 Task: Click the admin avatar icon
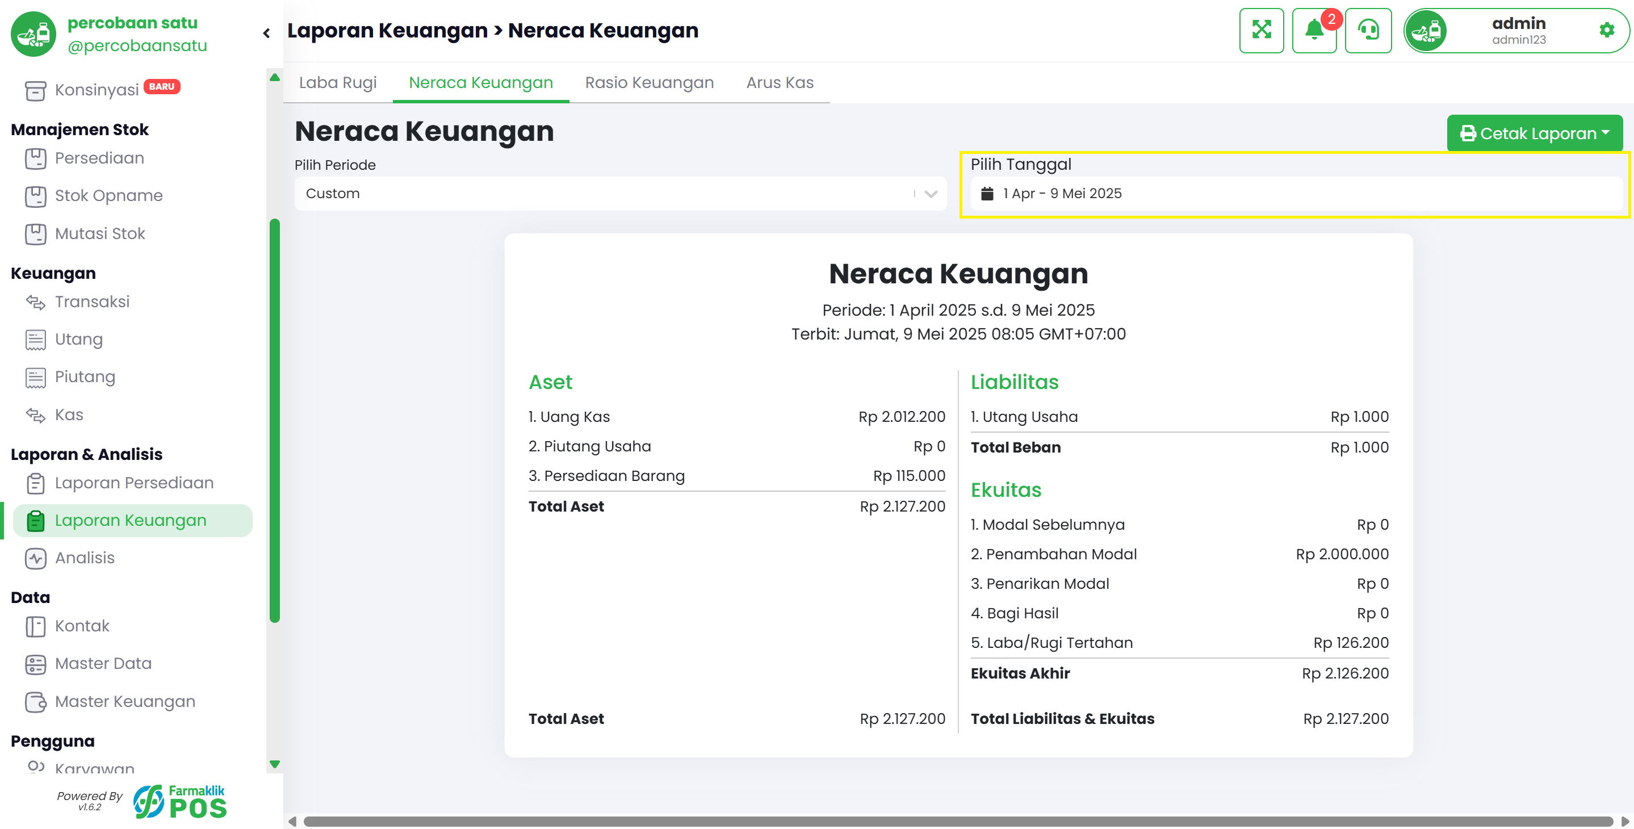pos(1426,31)
